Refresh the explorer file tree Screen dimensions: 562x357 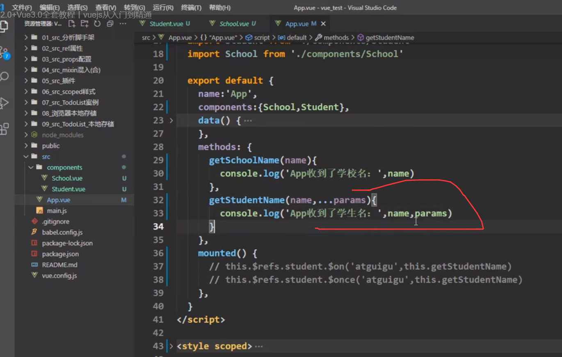pyautogui.click(x=97, y=24)
